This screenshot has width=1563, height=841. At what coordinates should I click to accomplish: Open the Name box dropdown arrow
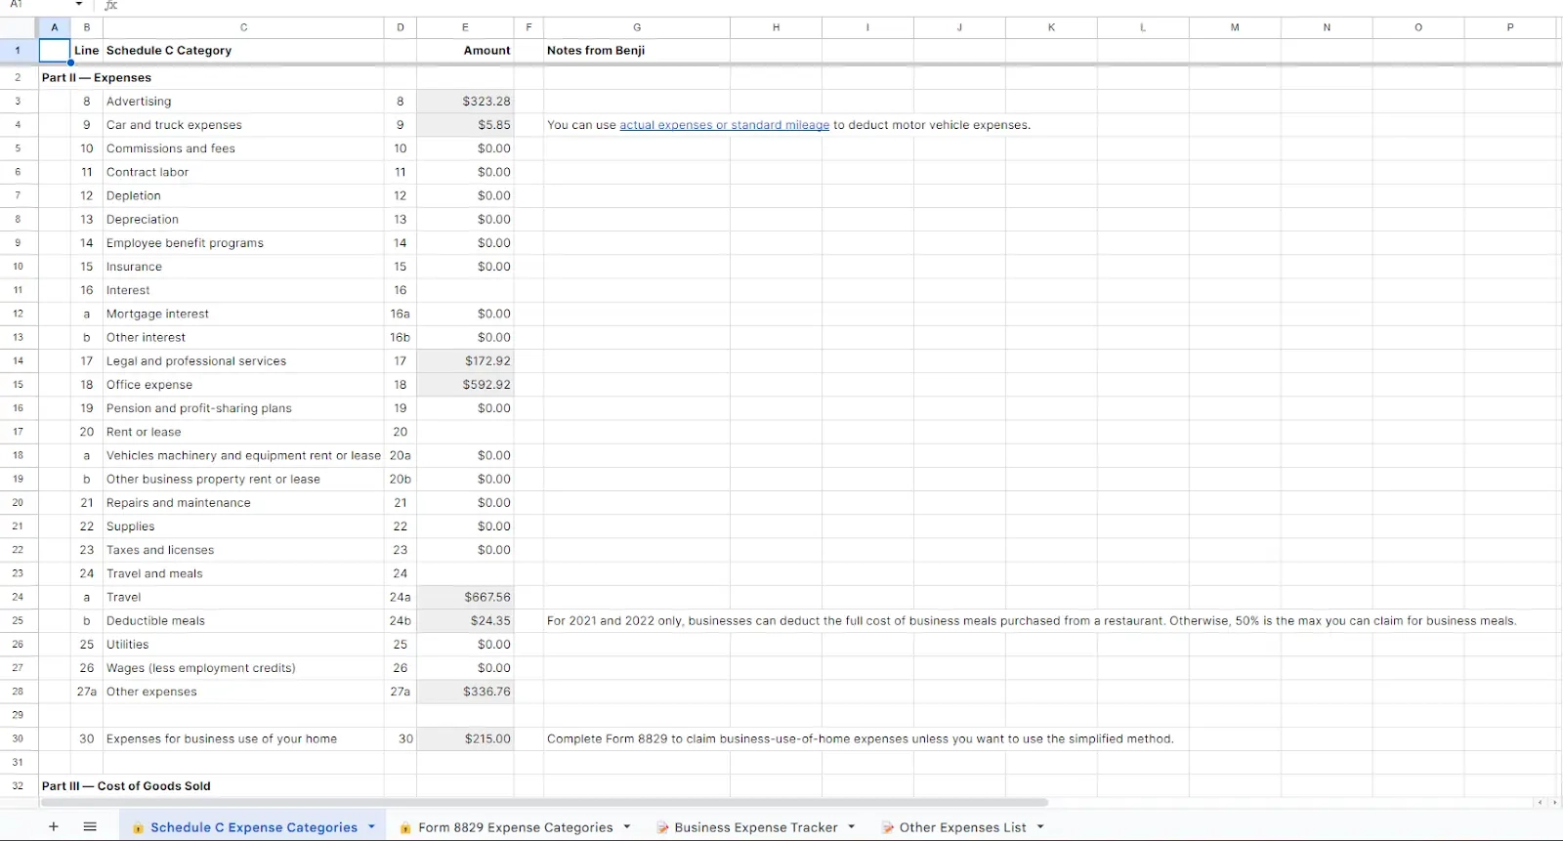tap(79, 5)
